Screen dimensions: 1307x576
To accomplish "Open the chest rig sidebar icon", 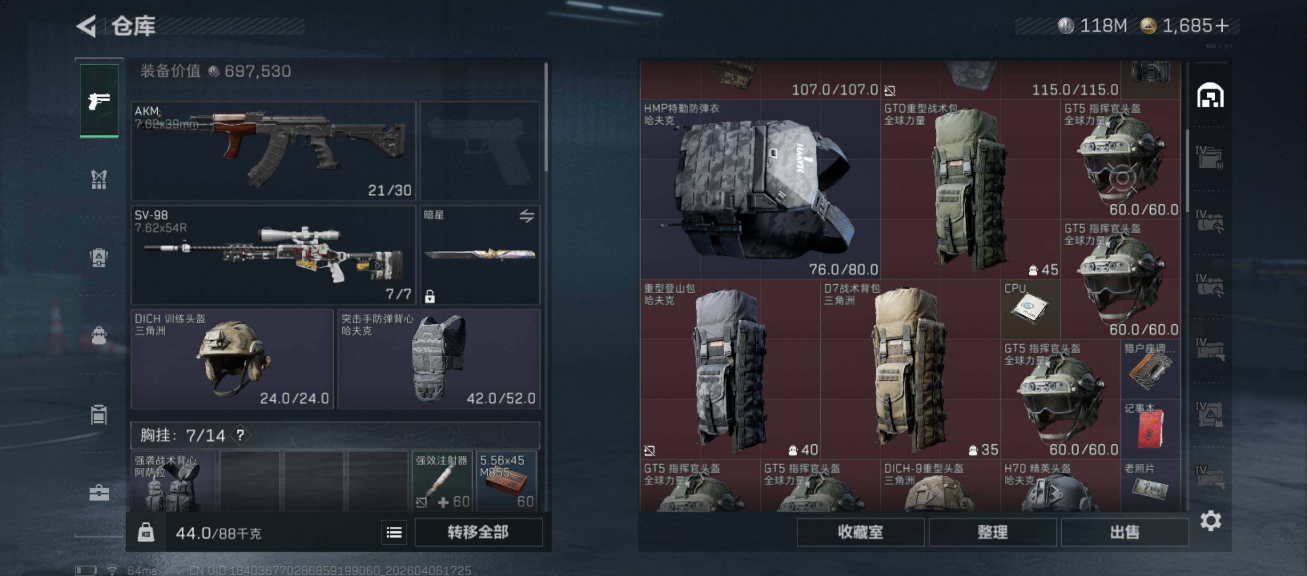I will (x=99, y=179).
